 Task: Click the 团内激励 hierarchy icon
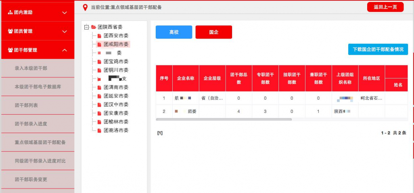[10, 12]
